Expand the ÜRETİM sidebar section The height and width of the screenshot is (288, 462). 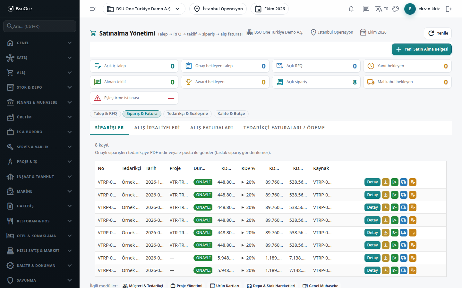point(40,117)
